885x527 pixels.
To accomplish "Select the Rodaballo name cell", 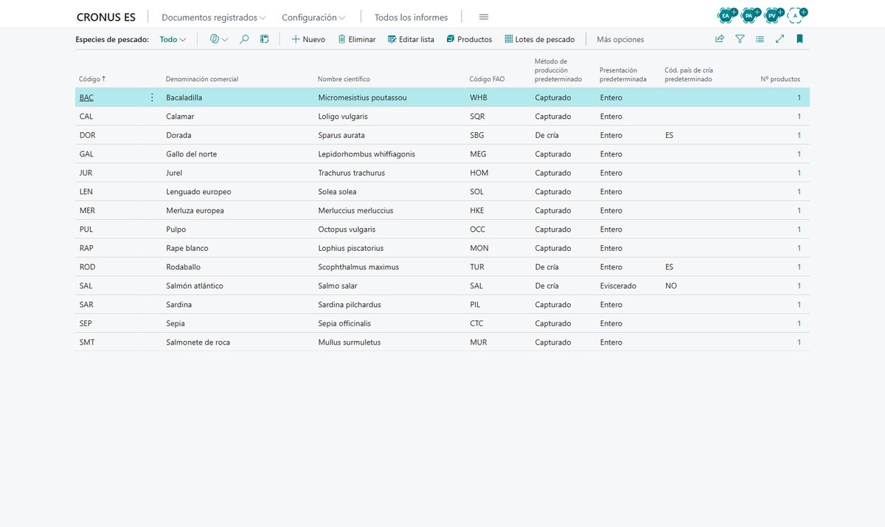I will (183, 267).
